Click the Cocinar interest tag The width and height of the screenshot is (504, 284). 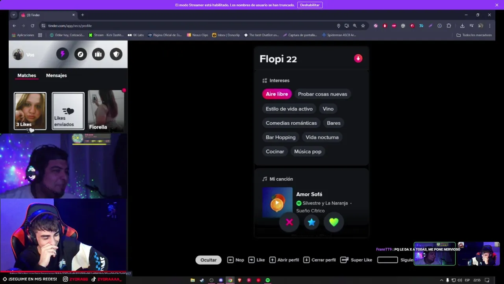pos(275,151)
